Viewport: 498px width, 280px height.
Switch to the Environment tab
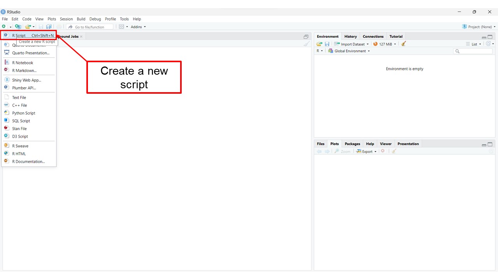328,37
